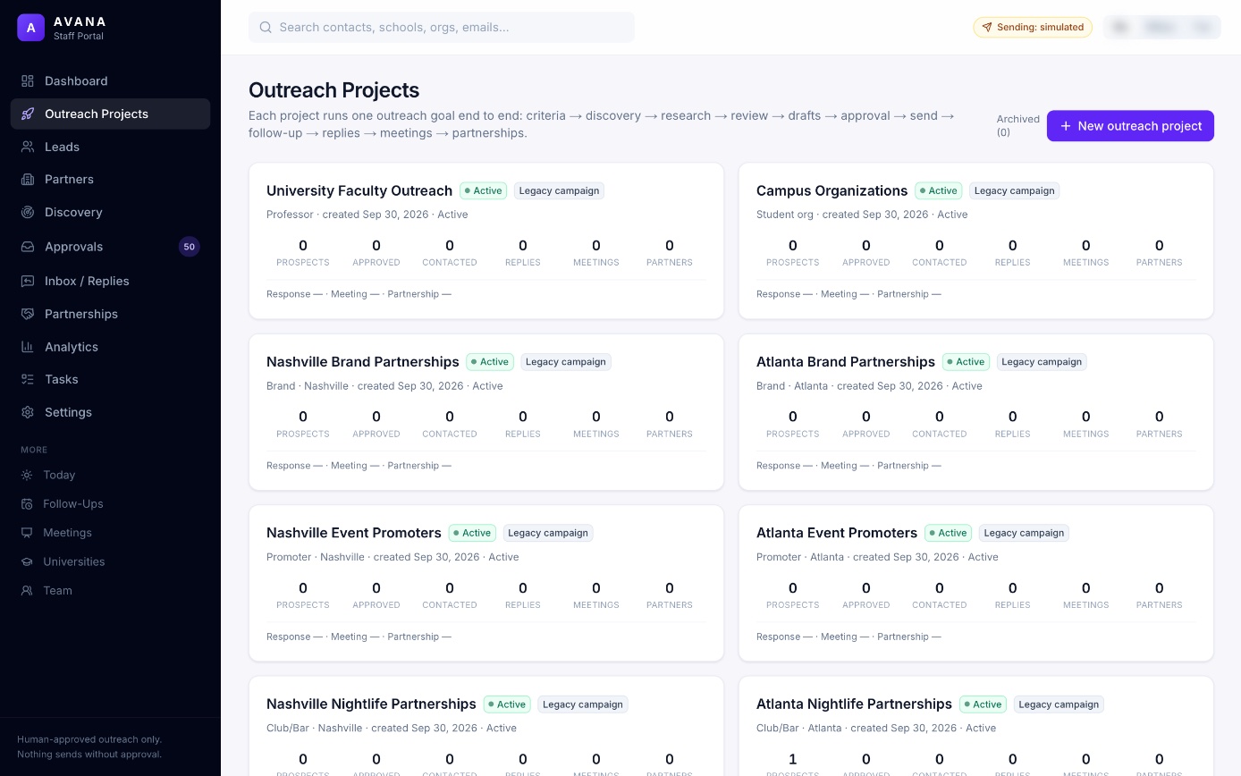Create a New outreach project
1241x776 pixels.
click(x=1130, y=126)
